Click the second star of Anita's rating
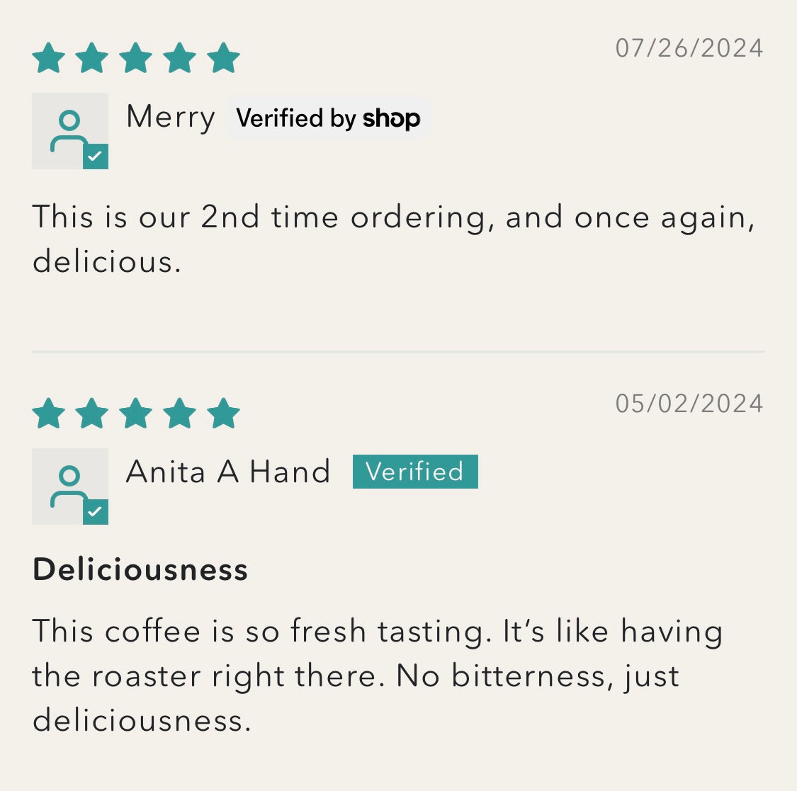This screenshot has width=797, height=791. coord(92,414)
